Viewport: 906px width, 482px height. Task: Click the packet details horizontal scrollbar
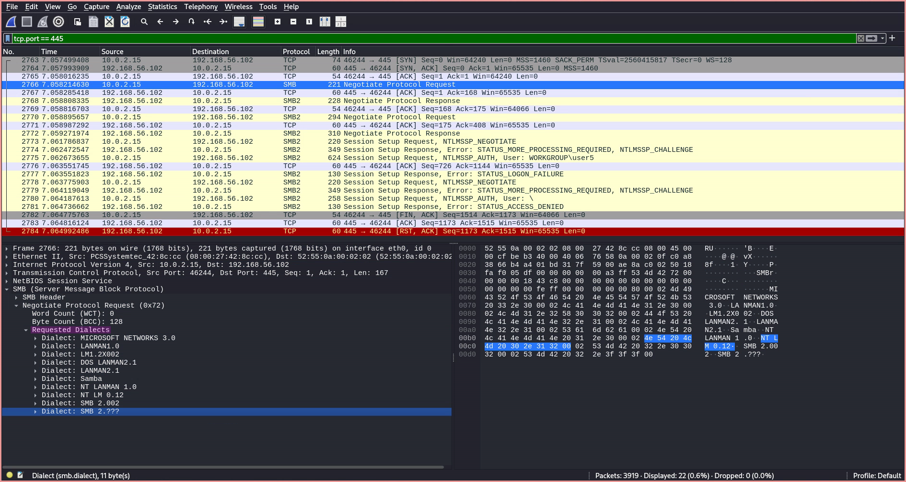click(223, 467)
